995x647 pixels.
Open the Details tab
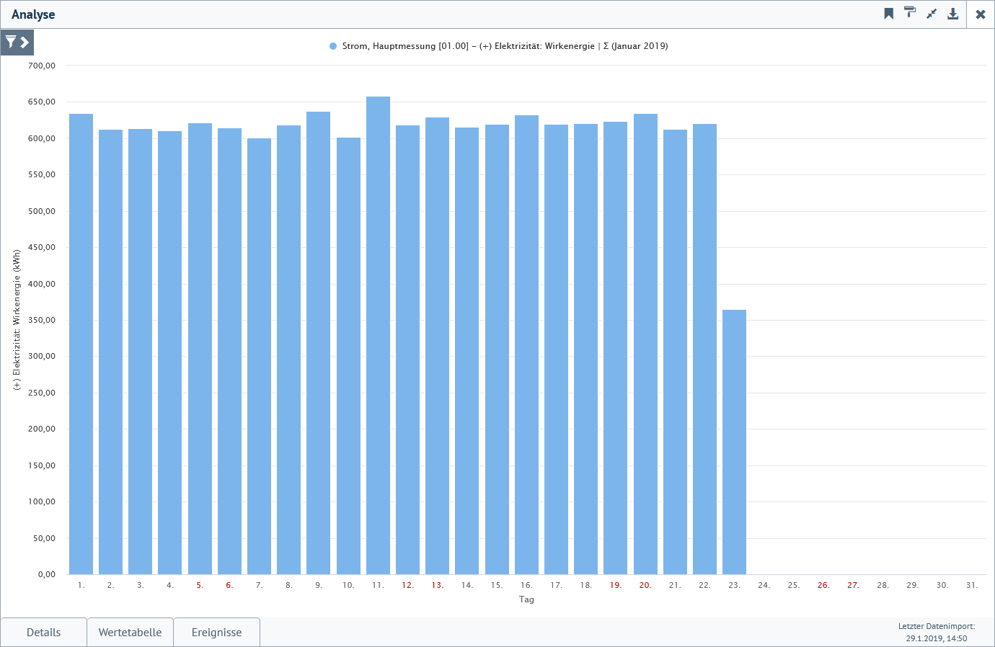tap(43, 633)
